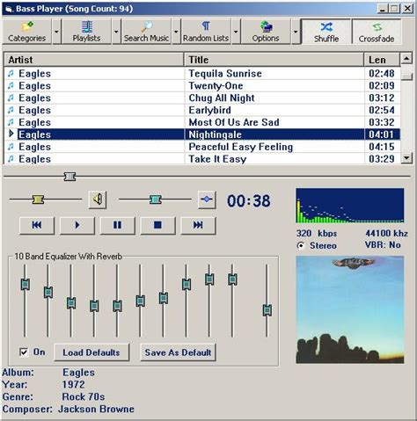The height and width of the screenshot is (421, 417).
Task: Click the third equalizer band slider
Action: pos(71,303)
